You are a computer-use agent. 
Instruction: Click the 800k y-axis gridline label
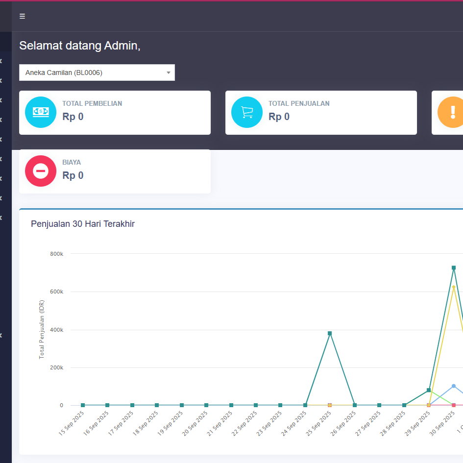tap(56, 254)
